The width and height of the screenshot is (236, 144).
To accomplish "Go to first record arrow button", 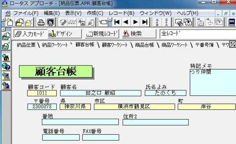I will coord(117,22).
